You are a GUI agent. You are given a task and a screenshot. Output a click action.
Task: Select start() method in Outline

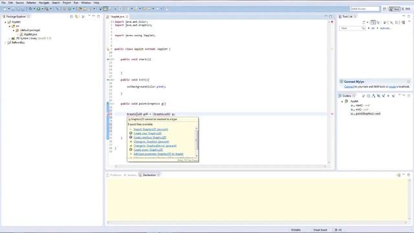pos(360,105)
